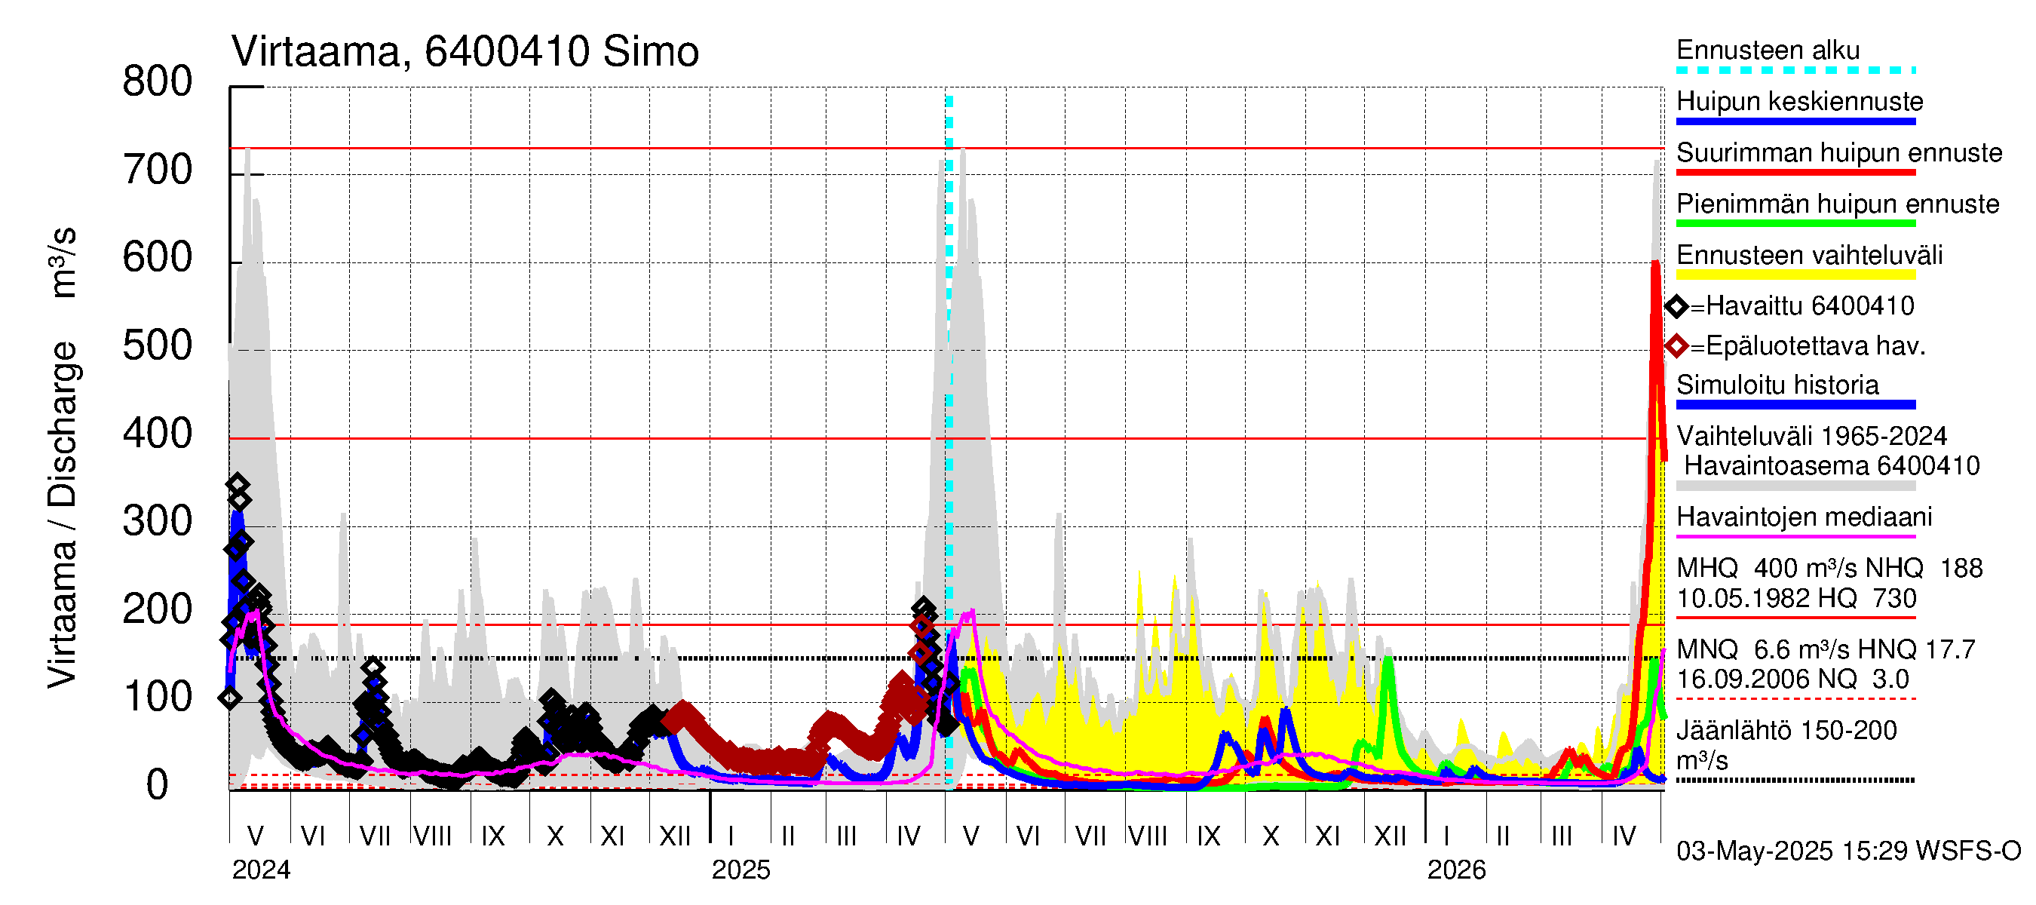
Task: Click the red diamond 'Epäluotettava hav.' marker
Action: tap(1676, 346)
